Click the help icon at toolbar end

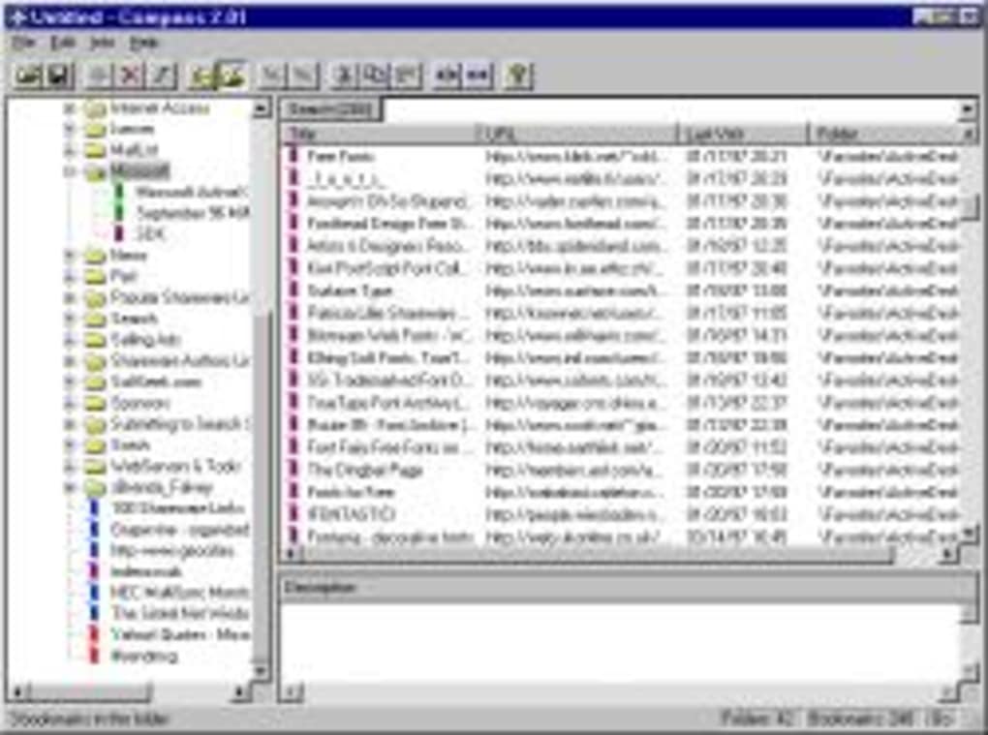pyautogui.click(x=519, y=76)
